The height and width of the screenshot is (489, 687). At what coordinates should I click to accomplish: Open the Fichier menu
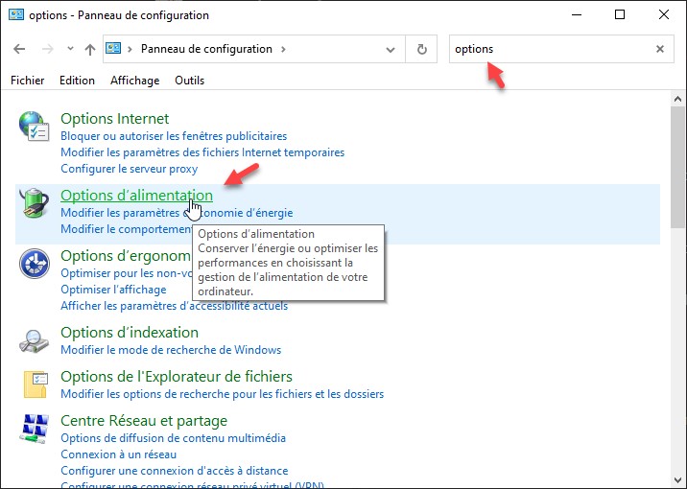(28, 81)
